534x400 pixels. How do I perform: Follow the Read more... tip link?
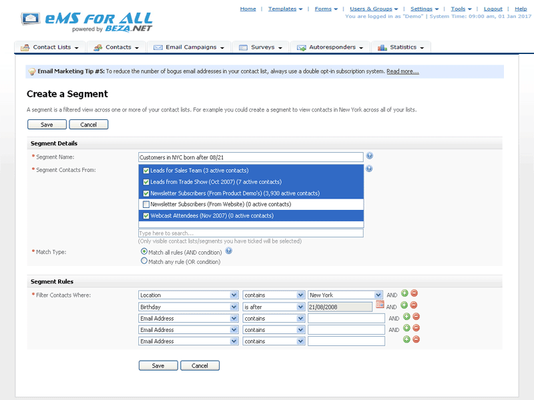pos(403,71)
